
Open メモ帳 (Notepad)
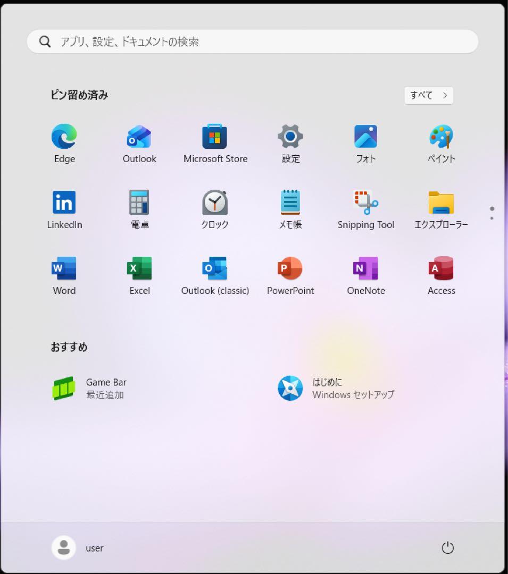point(290,202)
